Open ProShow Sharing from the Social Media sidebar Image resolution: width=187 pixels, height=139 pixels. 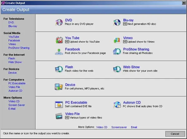tap(19, 48)
